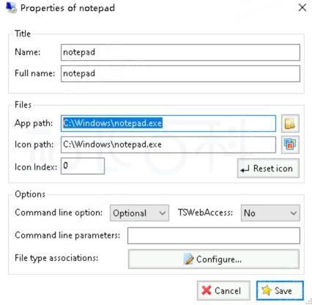Click the red X icon on Cancel
This screenshot has width=312, height=305.
pyautogui.click(x=207, y=290)
